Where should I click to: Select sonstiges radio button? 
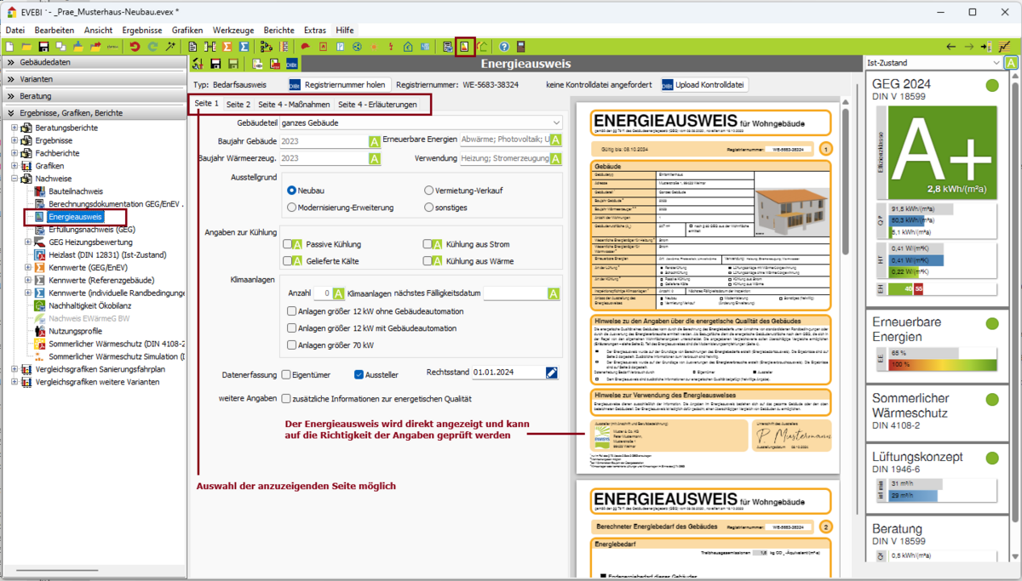pyautogui.click(x=429, y=208)
